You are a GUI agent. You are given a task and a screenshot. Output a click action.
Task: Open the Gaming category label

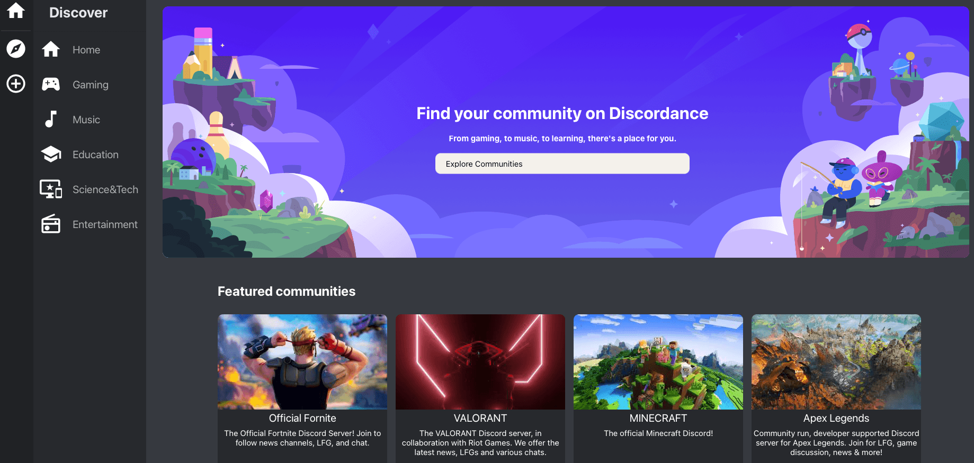point(91,85)
